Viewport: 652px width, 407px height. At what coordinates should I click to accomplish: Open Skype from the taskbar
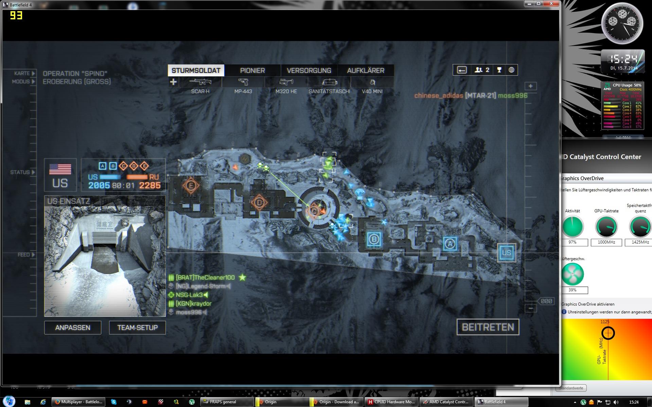point(114,402)
